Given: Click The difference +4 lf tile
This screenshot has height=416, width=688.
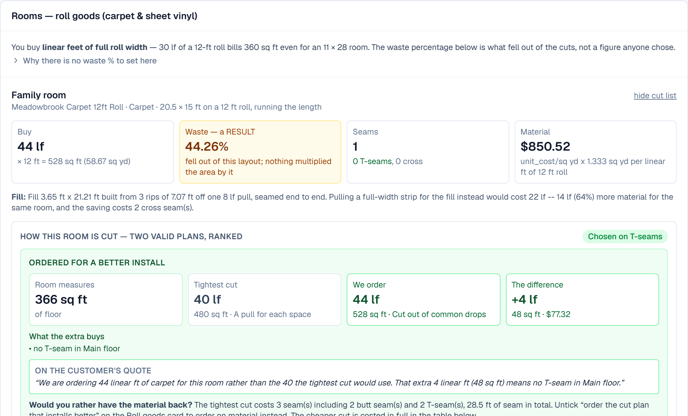Looking at the screenshot, I should pos(582,300).
